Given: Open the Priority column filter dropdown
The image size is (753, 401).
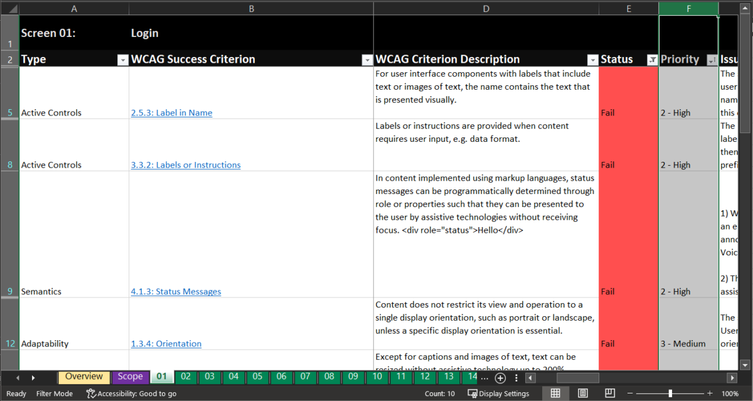Looking at the screenshot, I should tap(712, 60).
